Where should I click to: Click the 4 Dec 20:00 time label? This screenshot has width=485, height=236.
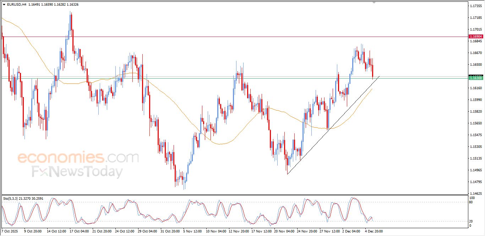(374, 231)
